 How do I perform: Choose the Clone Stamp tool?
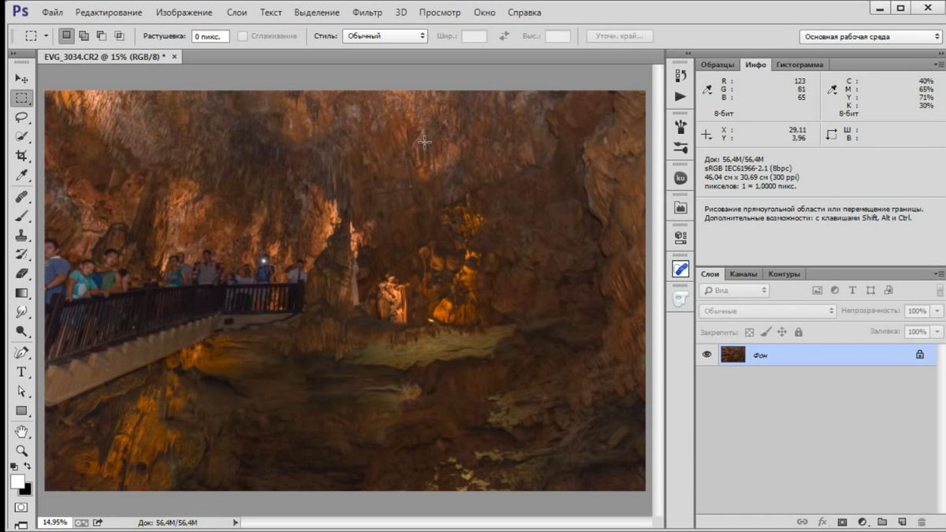pos(21,235)
